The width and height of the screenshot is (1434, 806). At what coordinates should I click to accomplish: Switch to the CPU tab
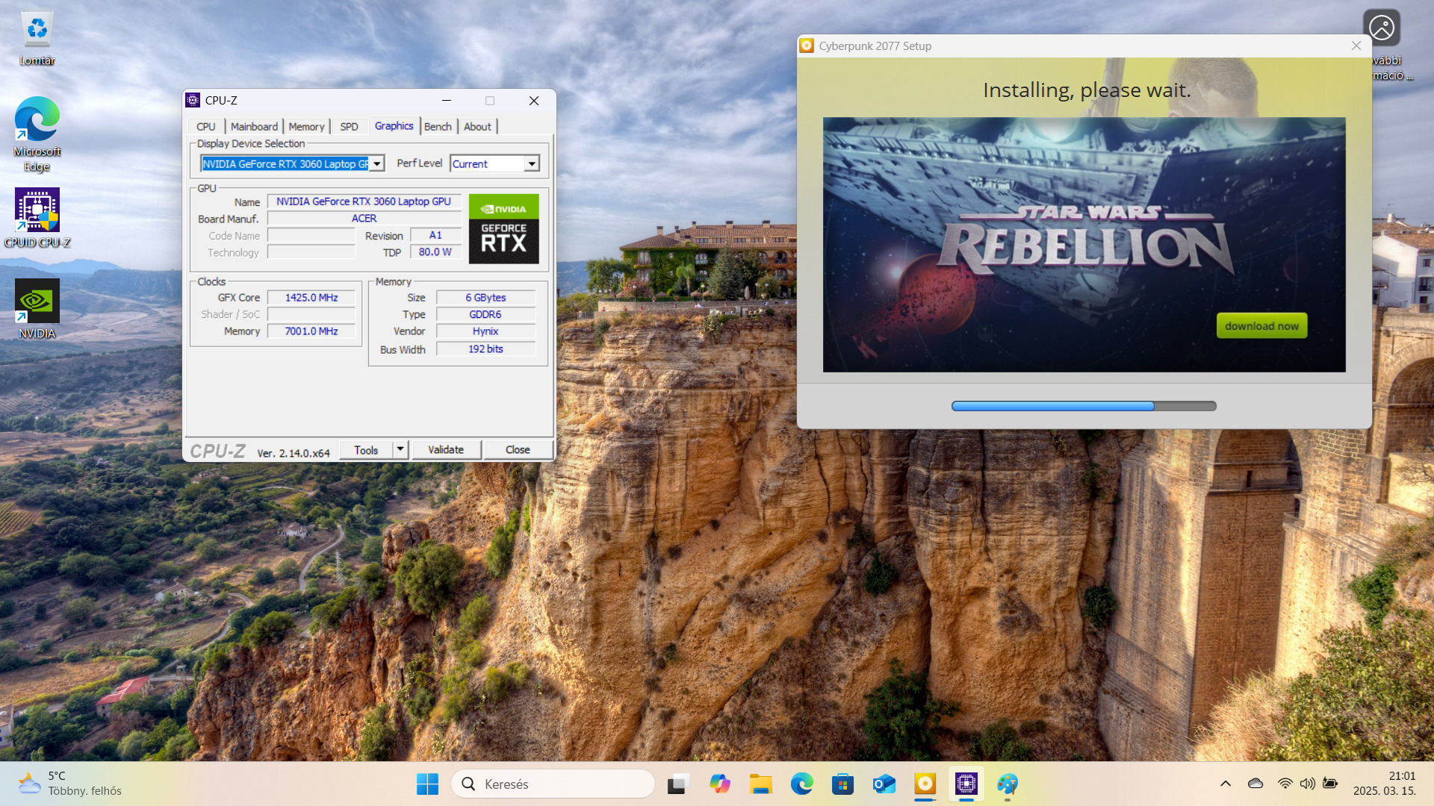tap(206, 127)
